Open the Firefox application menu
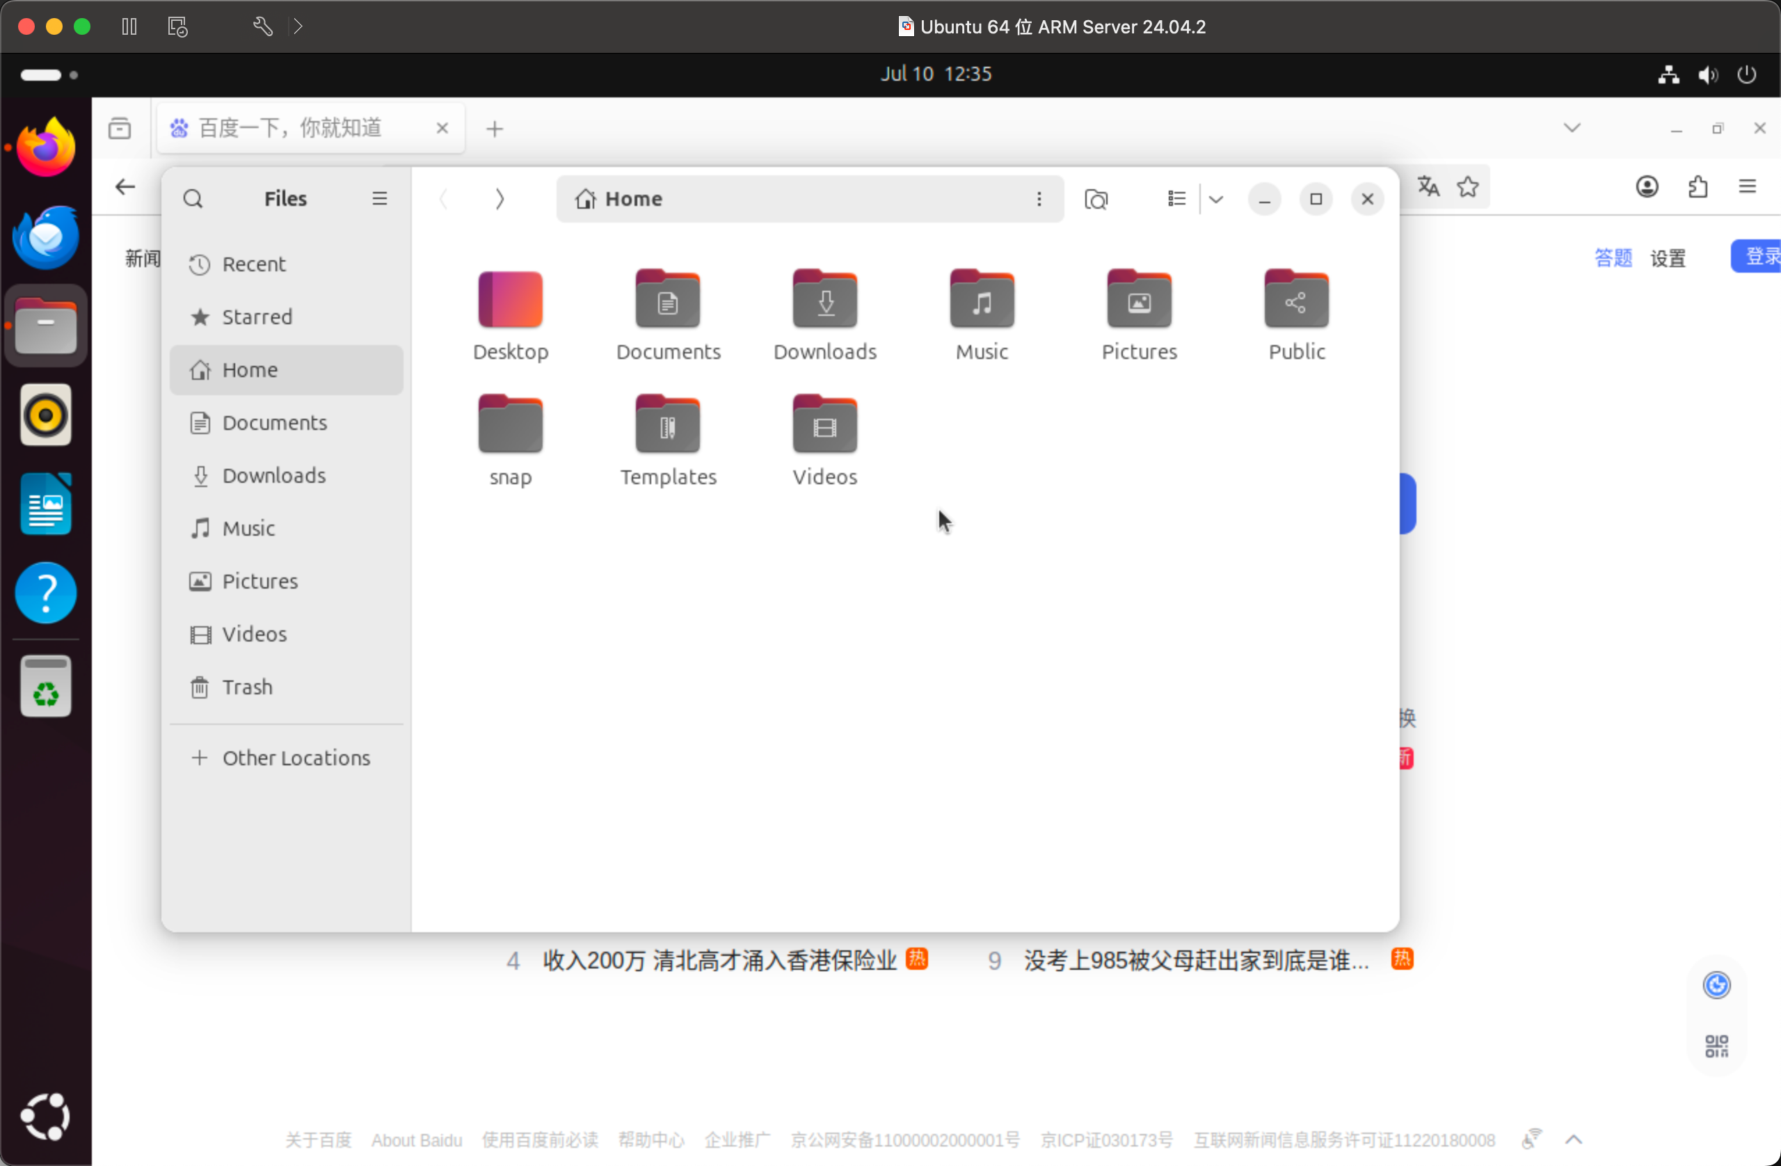Image resolution: width=1781 pixels, height=1166 pixels. (1748, 186)
